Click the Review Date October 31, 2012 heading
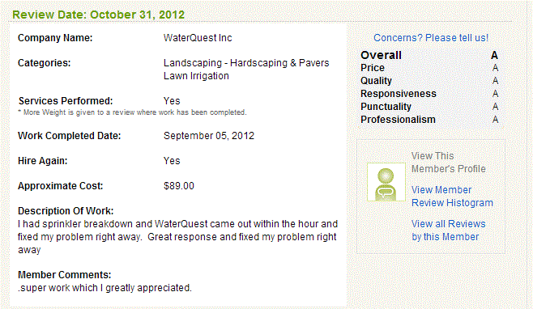The image size is (533, 309). click(x=98, y=15)
